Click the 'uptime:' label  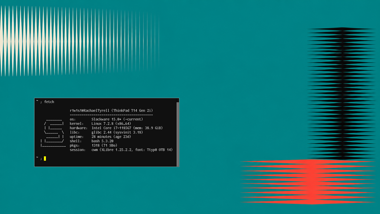76,137
